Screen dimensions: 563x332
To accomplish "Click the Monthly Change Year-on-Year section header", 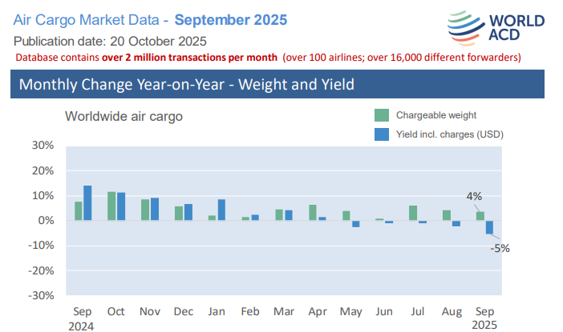I will point(186,84).
